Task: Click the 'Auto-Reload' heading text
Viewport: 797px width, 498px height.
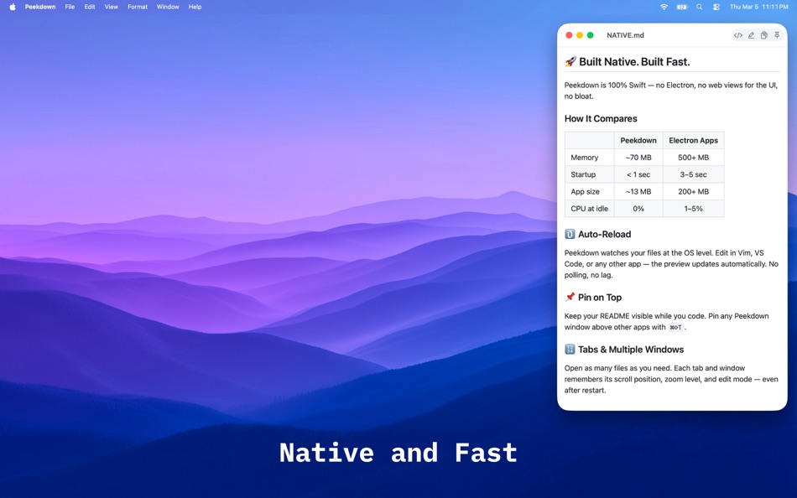Action: click(604, 234)
